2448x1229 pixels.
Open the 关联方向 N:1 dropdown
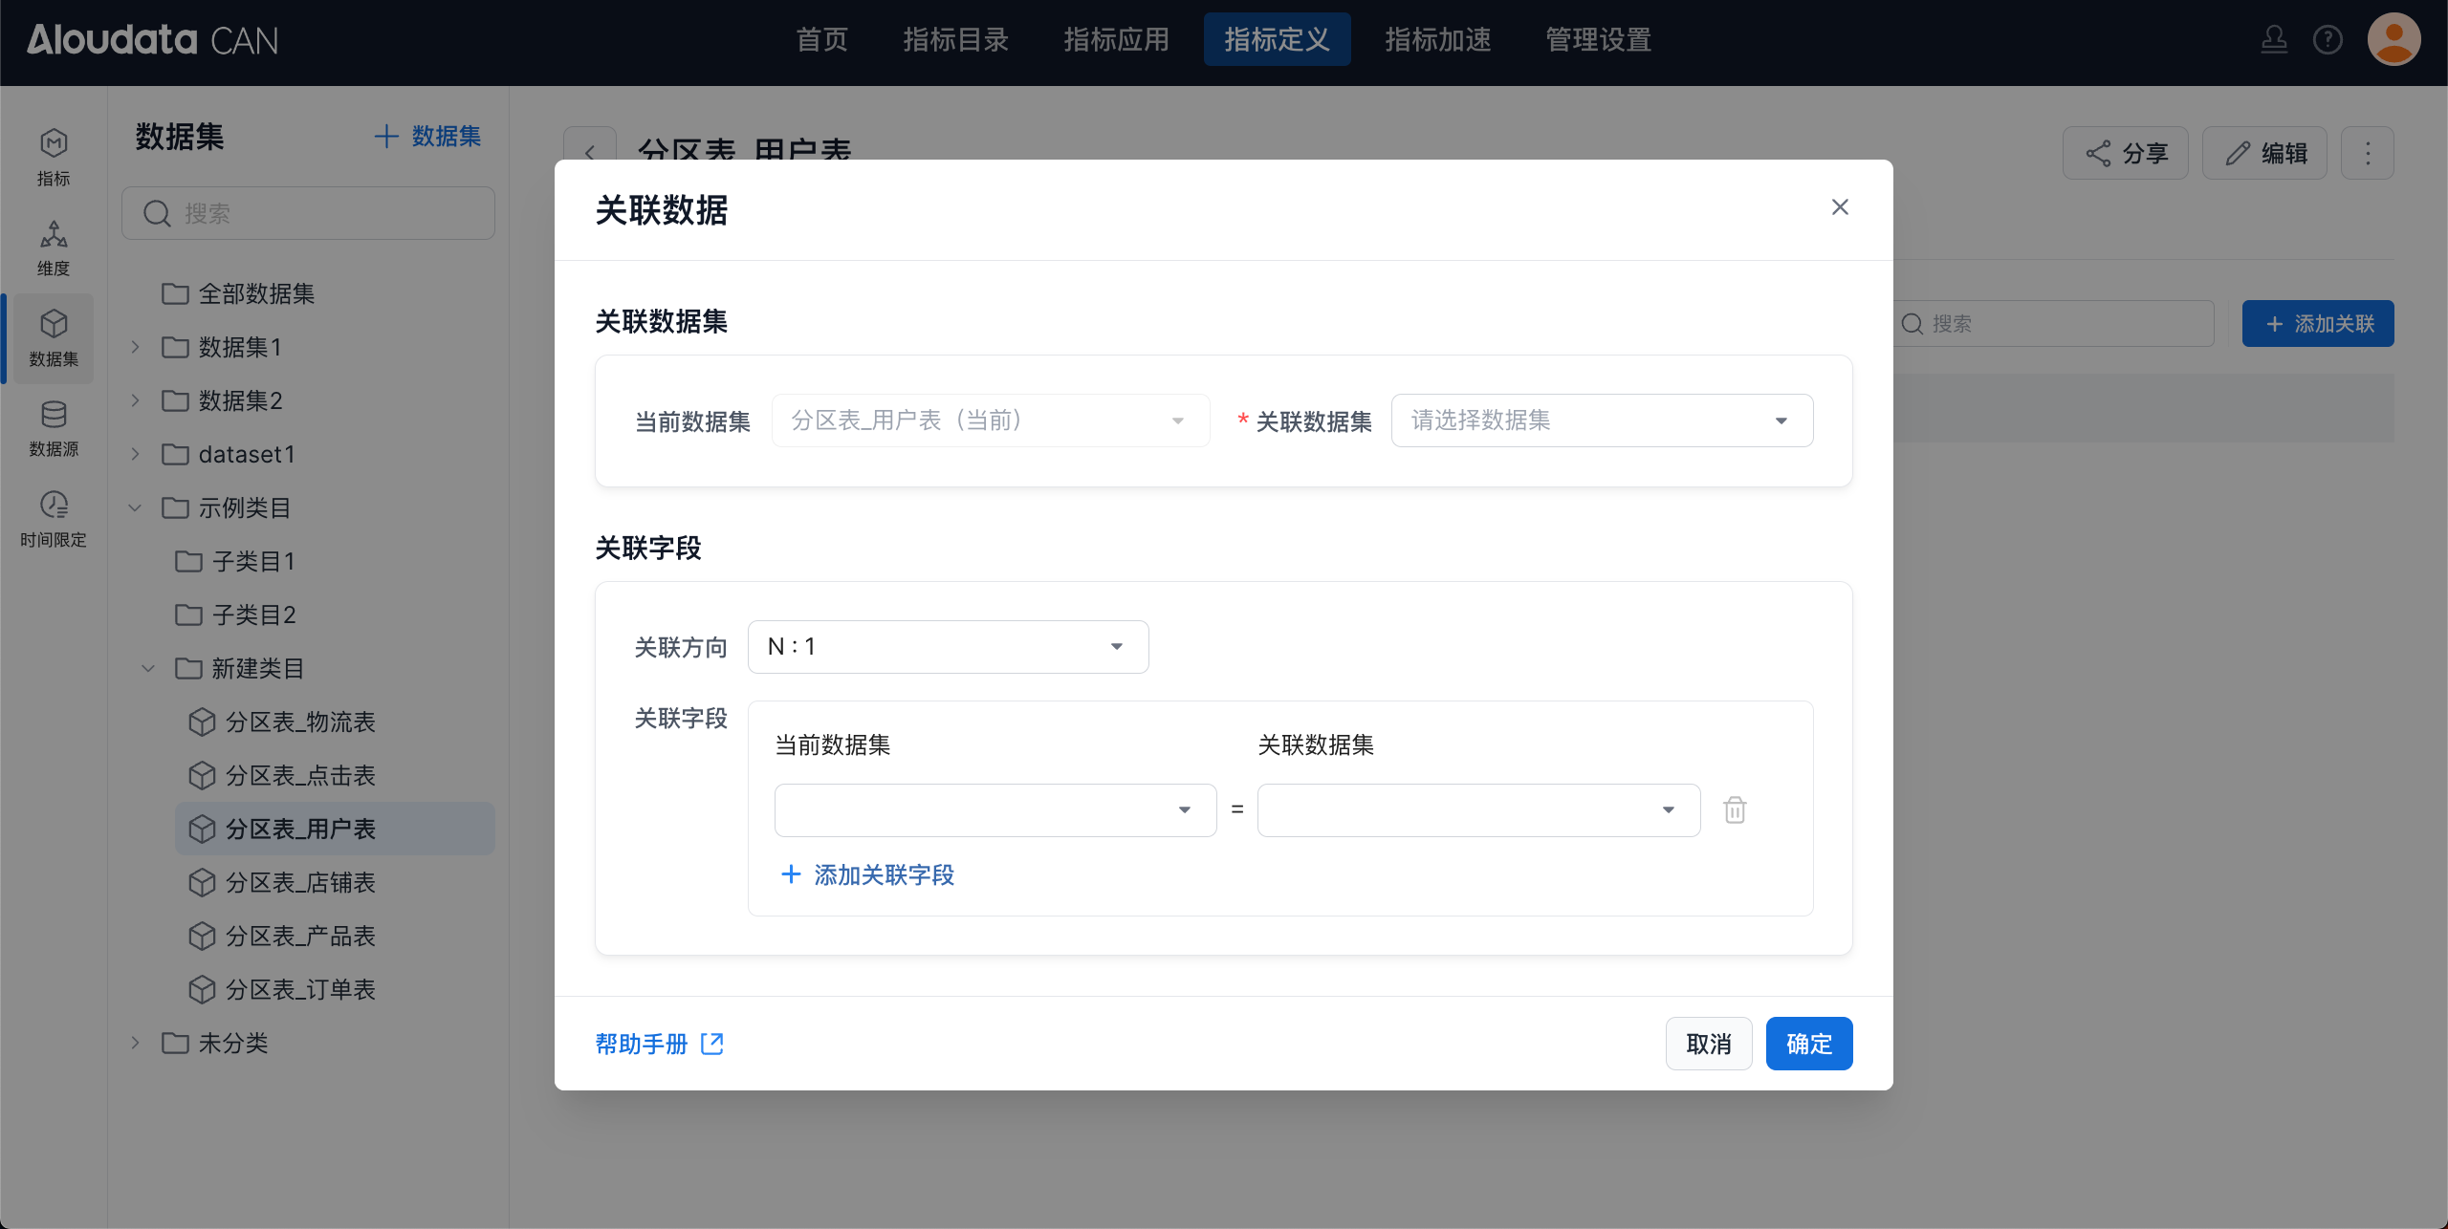948,647
